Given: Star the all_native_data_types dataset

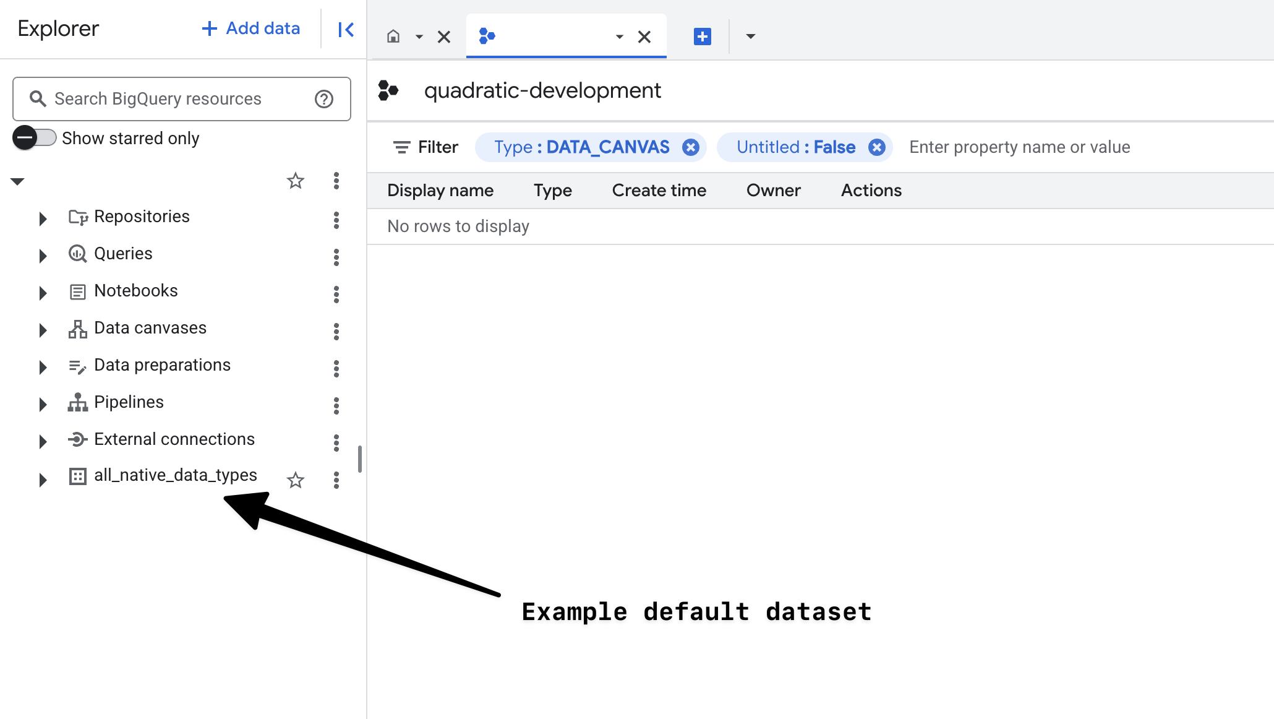Looking at the screenshot, I should pyautogui.click(x=296, y=480).
